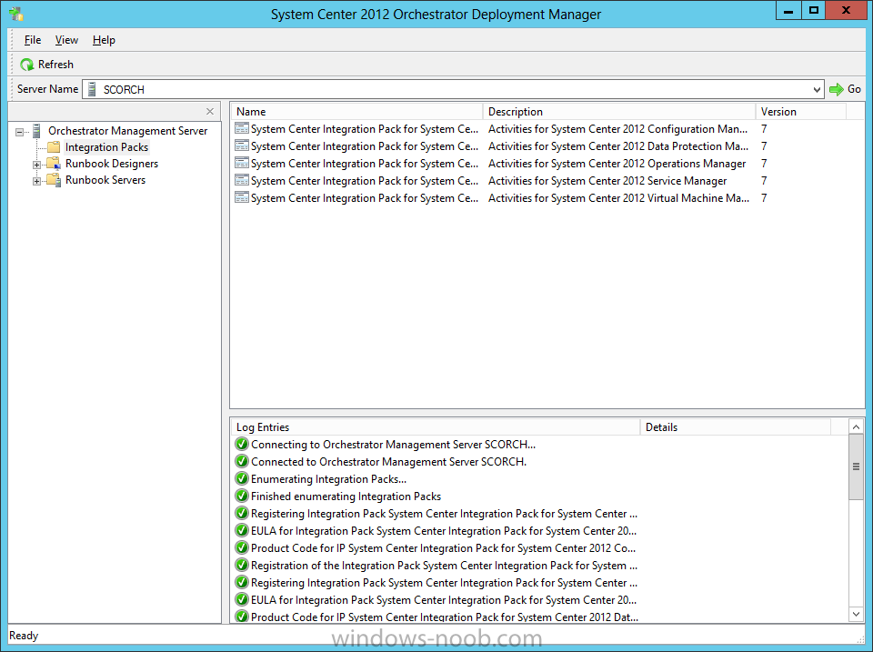Sort list by the Name column header
The image size is (873, 652).
click(356, 111)
